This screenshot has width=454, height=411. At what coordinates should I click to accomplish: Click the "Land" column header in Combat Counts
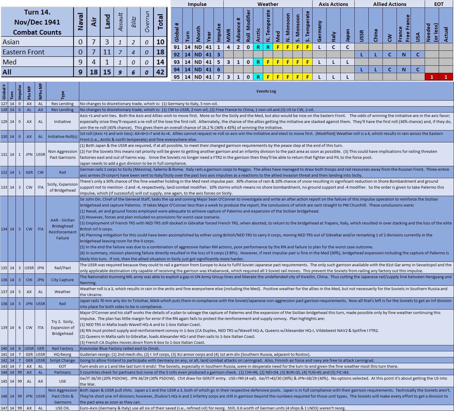coord(107,22)
